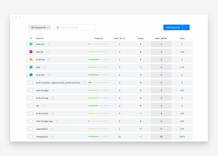This screenshot has width=218, height=156.
Task: Click the popularity bar for 'to do list'
Action: [99, 75]
